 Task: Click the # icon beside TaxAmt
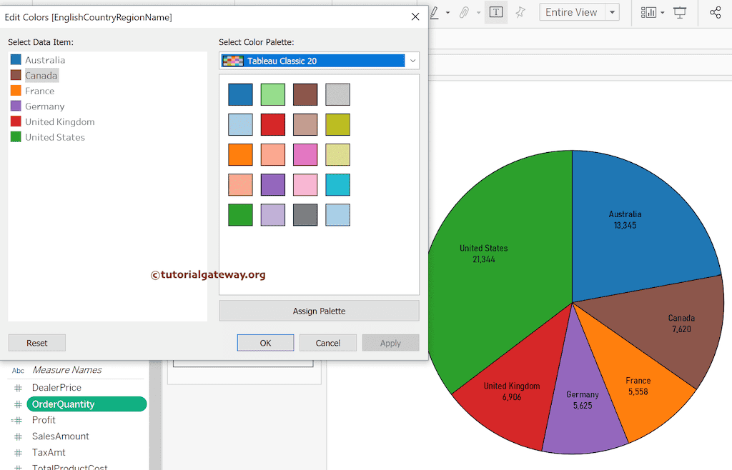click(18, 453)
